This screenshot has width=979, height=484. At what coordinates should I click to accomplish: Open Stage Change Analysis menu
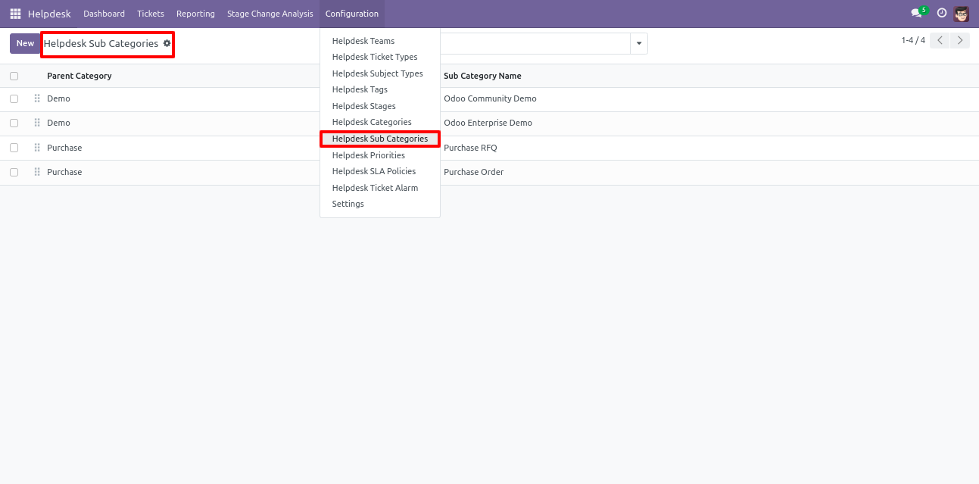pos(270,14)
